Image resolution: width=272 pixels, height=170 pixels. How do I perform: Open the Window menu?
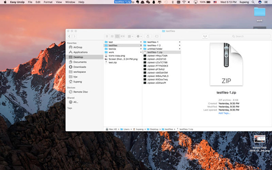tap(70, 2)
